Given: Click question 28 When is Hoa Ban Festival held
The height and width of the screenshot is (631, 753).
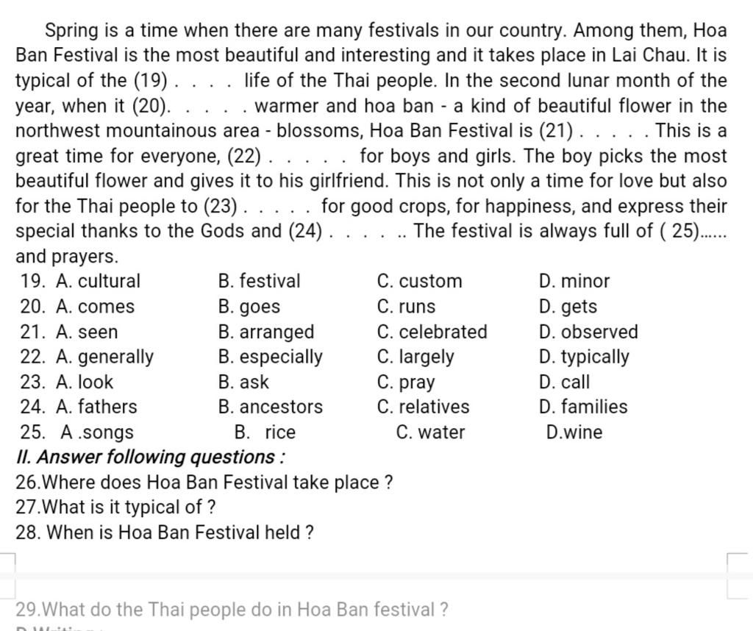Looking at the screenshot, I should (165, 532).
